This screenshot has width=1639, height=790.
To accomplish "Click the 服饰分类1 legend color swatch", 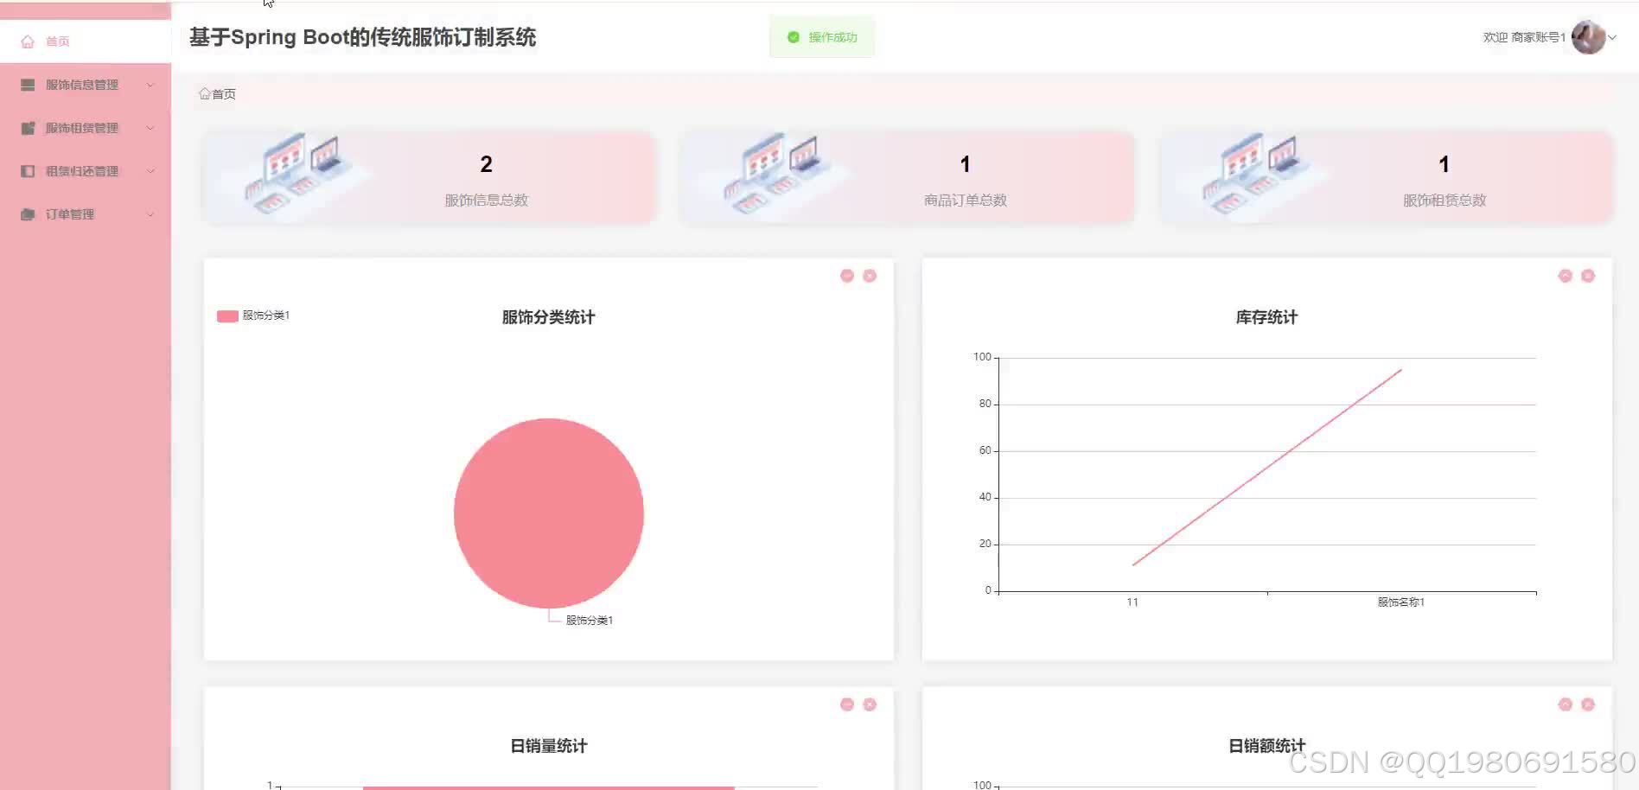I will point(227,315).
